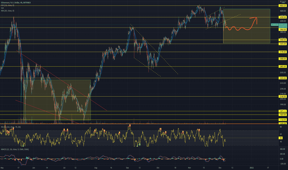Click the 4350.00 price label

pos(283,17)
